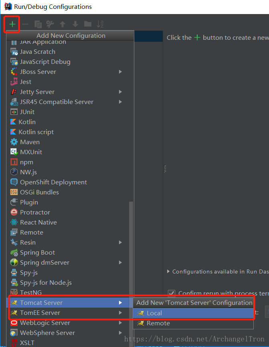Click the Create New Folder icon
The image size is (269, 347).
88,24
